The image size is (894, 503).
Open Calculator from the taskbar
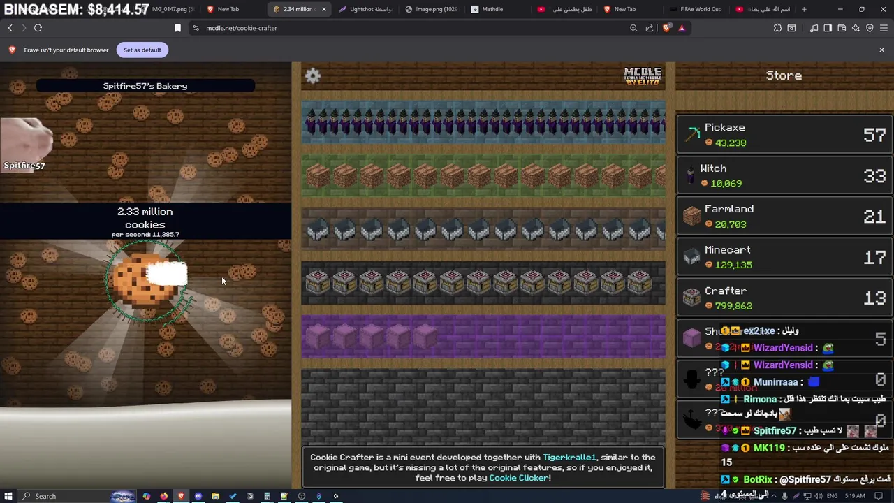point(267,496)
